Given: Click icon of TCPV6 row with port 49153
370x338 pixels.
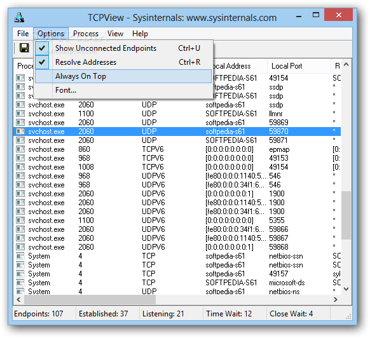Looking at the screenshot, I should click(20, 158).
